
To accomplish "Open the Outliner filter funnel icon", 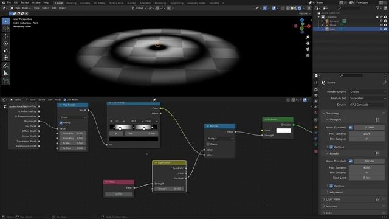I will click(378, 8).
